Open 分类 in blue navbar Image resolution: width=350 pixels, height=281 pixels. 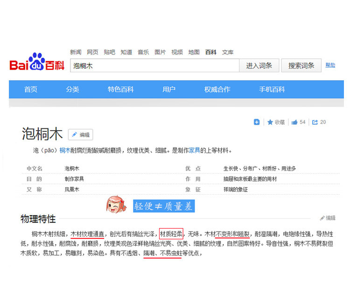click(72, 89)
